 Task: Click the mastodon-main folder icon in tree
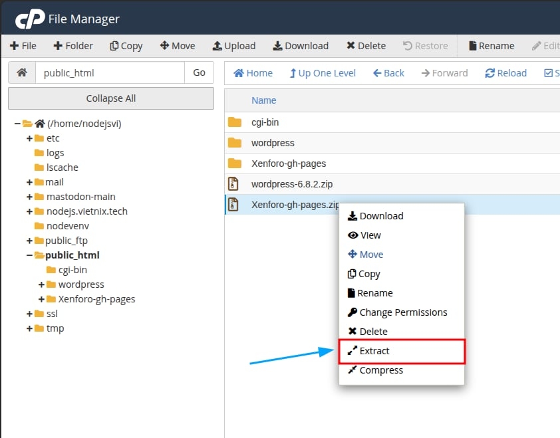point(39,197)
